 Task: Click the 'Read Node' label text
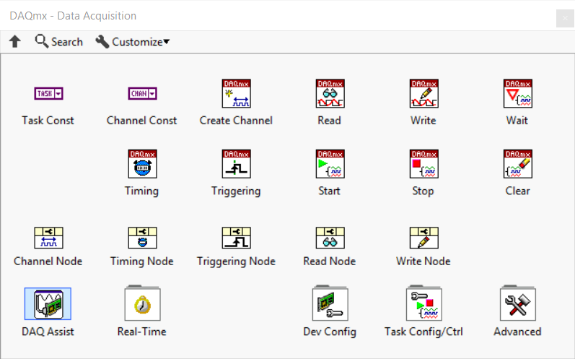pos(329,261)
